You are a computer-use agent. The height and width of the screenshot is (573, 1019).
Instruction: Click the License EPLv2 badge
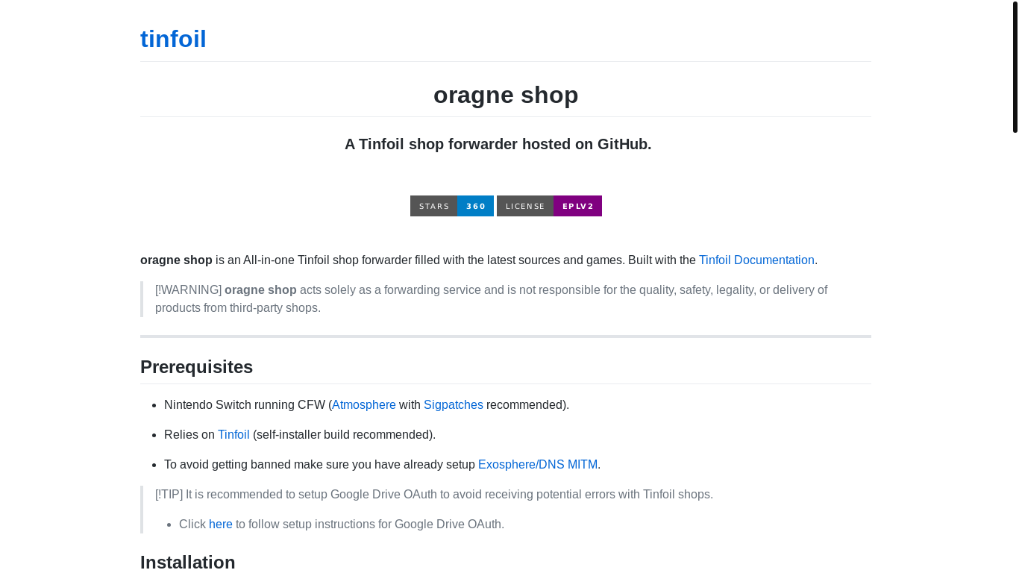(549, 206)
